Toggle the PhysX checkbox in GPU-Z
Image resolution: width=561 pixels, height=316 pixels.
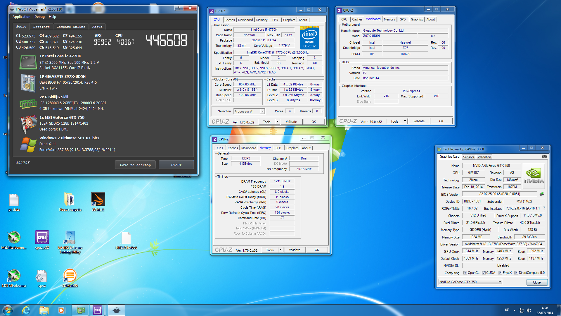pyautogui.click(x=500, y=273)
